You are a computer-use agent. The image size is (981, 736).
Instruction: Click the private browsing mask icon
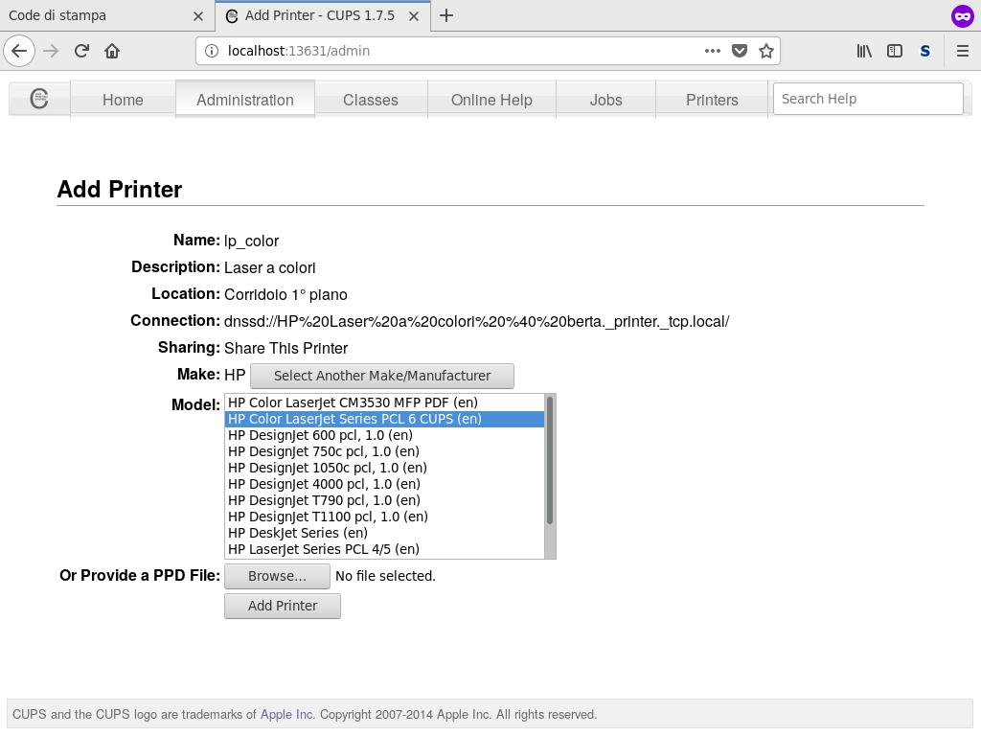tap(962, 16)
